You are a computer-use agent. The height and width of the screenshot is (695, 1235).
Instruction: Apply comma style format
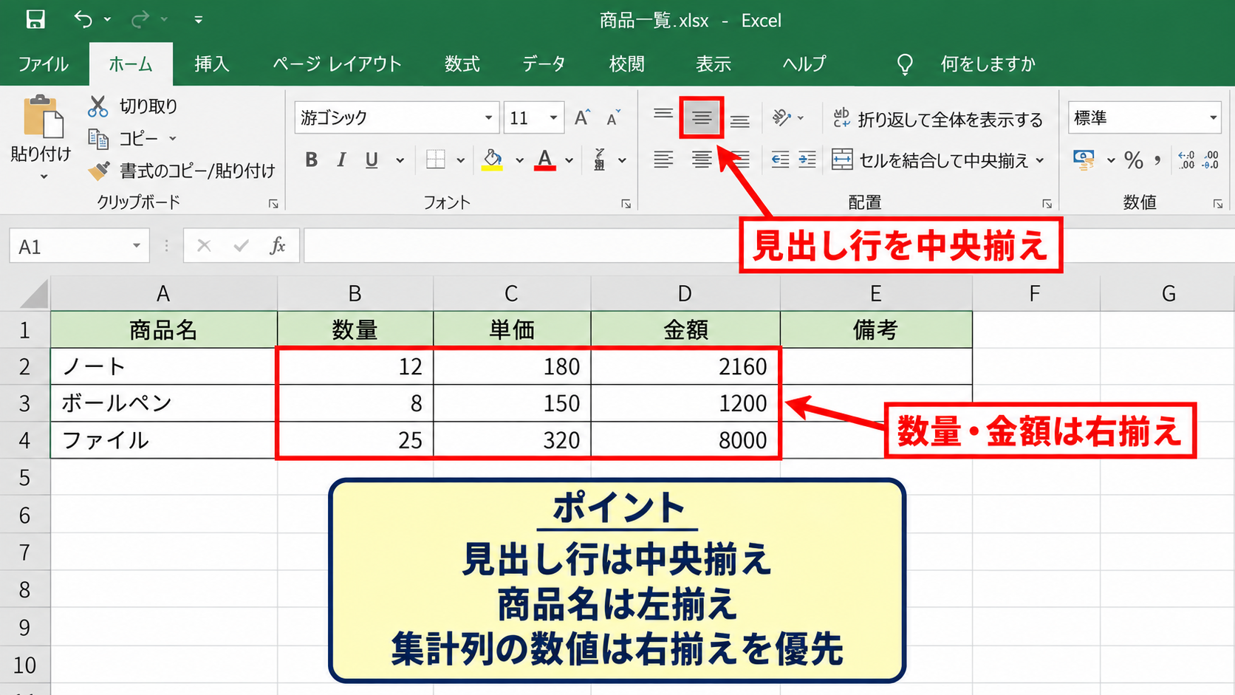pos(1157,160)
